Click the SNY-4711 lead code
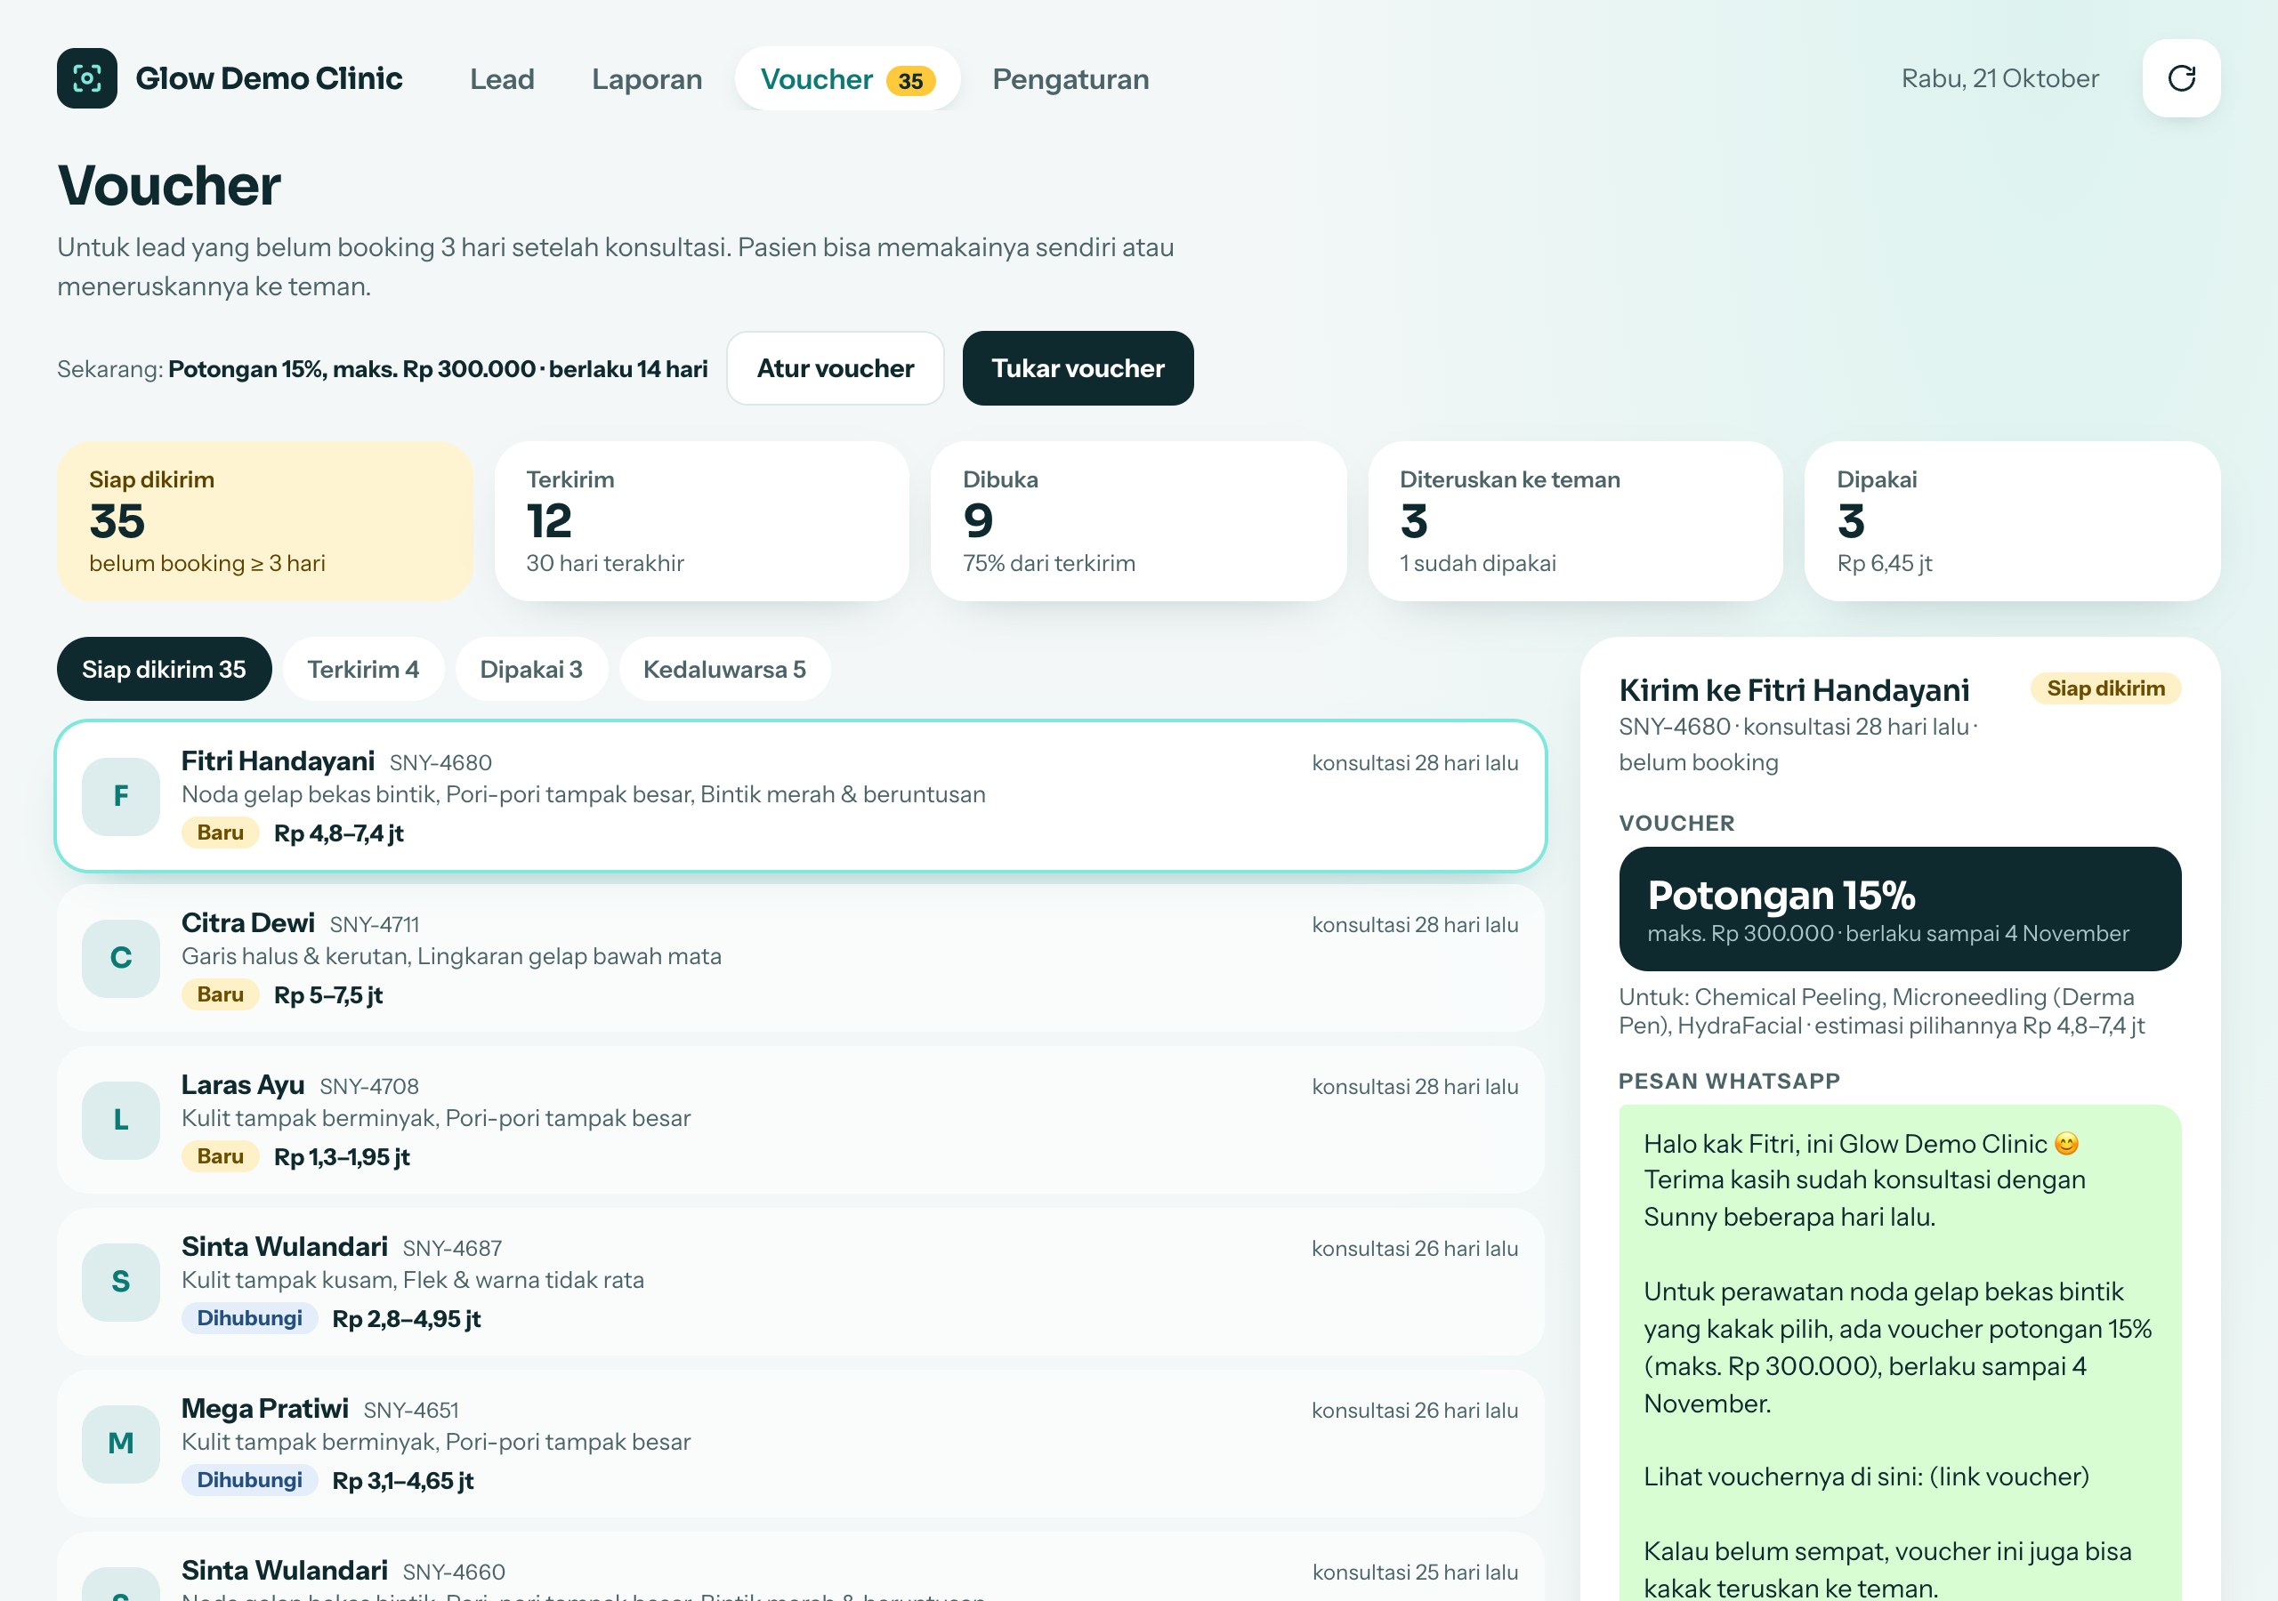Viewport: 2278px width, 1601px height. (x=374, y=924)
